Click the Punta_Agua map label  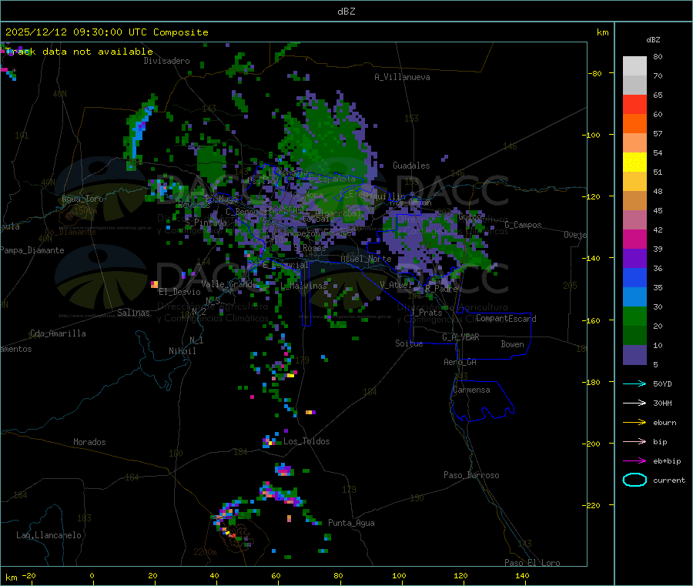[x=351, y=524]
